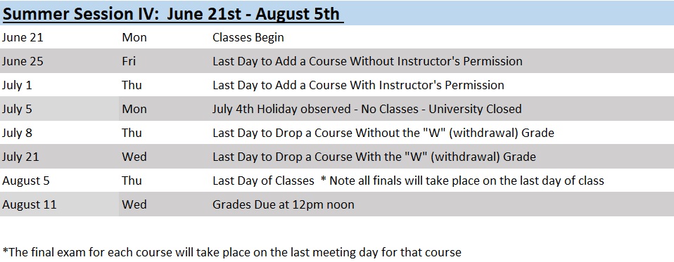Select the Summer Session IV header
Viewport: 674px width, 262px height.
173,14
